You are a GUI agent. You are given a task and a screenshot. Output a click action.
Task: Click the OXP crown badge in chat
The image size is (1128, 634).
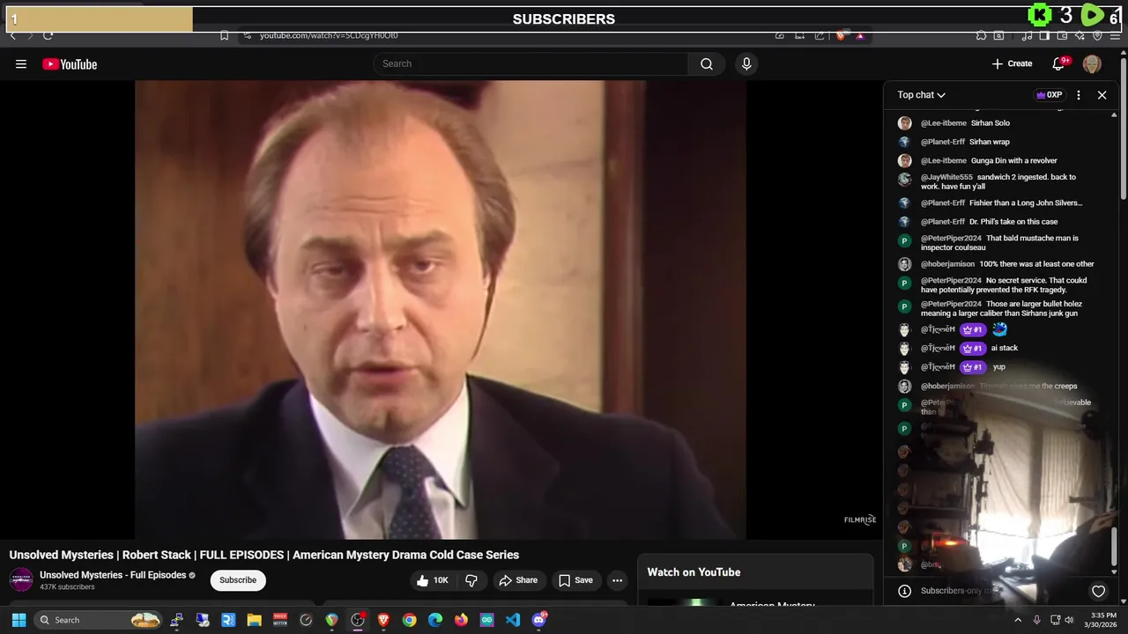(1049, 95)
